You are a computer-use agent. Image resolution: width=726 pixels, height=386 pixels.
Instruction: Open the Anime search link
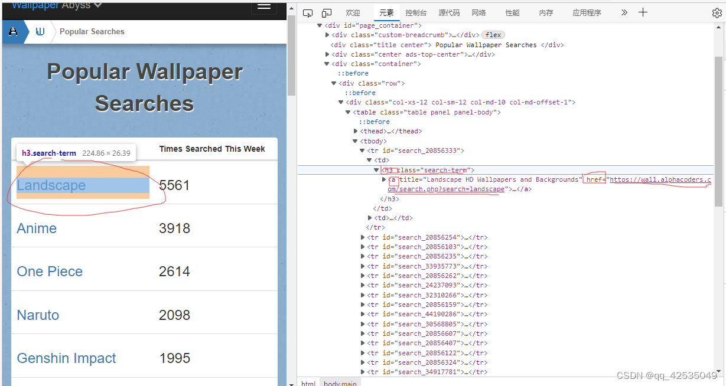tap(37, 228)
